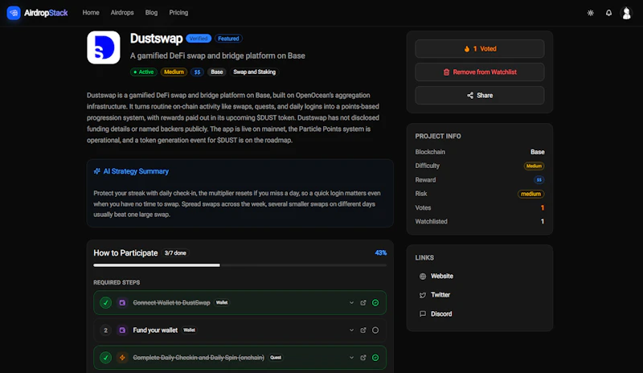The image size is (643, 373).
Task: Click the Blockchain value Base
Action: coord(537,152)
